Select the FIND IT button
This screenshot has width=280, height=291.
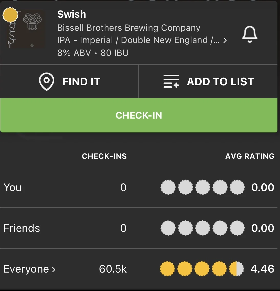pyautogui.click(x=69, y=81)
